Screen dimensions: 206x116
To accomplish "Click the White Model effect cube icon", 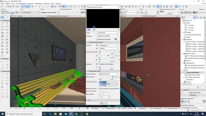I will pyautogui.click(x=97, y=64).
